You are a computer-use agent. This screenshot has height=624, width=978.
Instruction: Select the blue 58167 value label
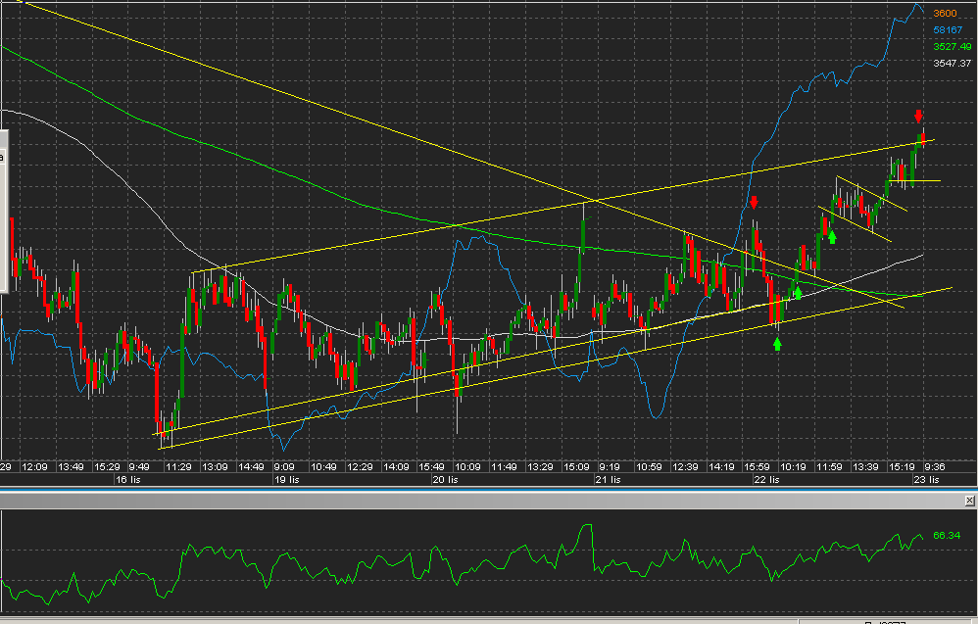(946, 30)
